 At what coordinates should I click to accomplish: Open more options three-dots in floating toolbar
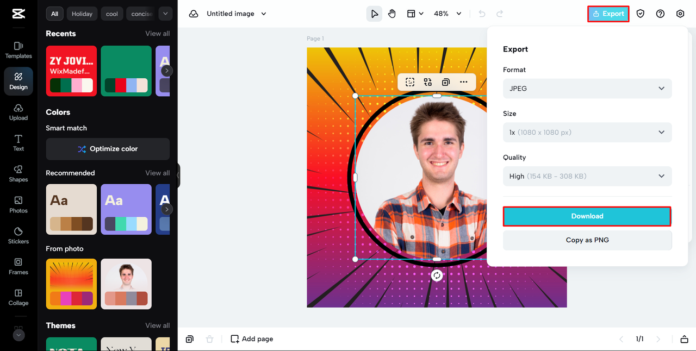(463, 82)
